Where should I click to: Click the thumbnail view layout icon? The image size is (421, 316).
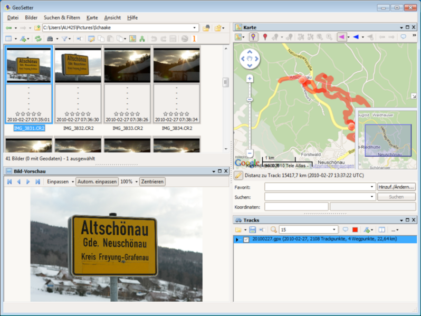8,39
